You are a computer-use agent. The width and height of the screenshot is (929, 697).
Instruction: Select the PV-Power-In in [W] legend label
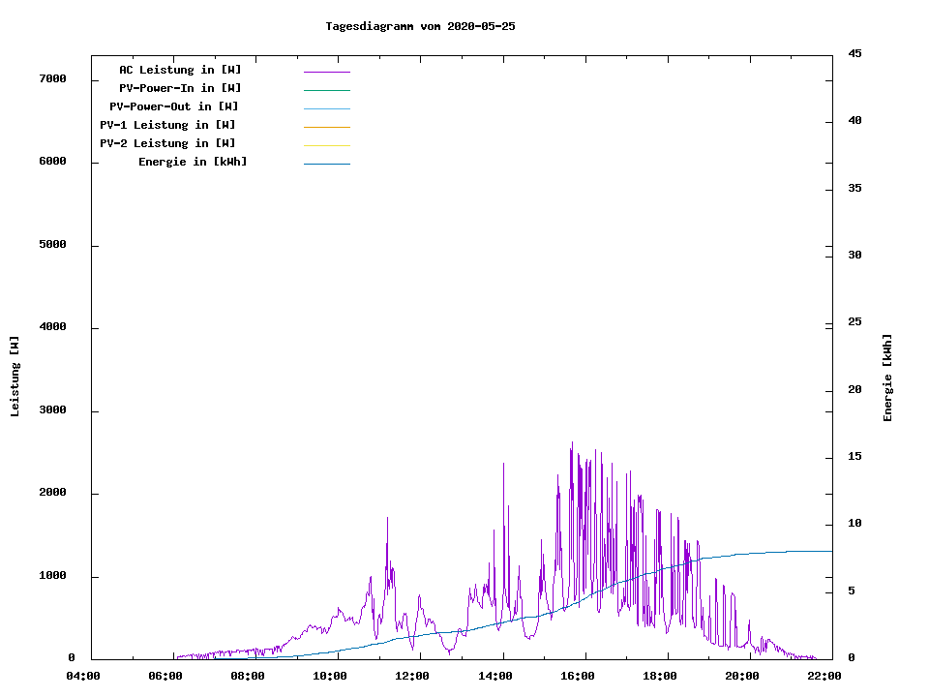pyautogui.click(x=180, y=88)
